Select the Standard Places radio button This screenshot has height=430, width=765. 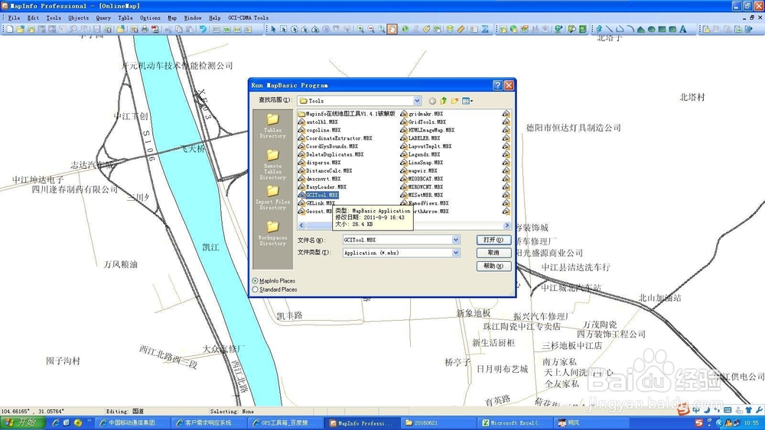(256, 289)
